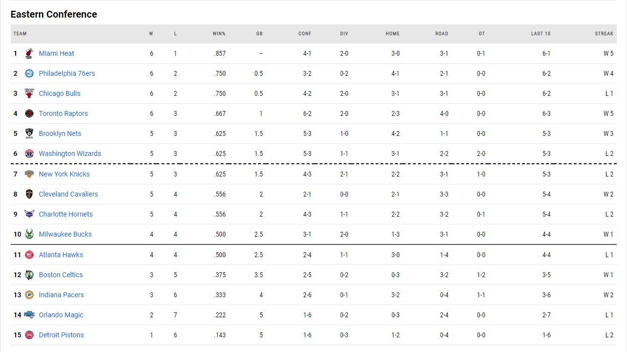Sort standings by WIN% column header
The image size is (627, 352).
(x=219, y=34)
